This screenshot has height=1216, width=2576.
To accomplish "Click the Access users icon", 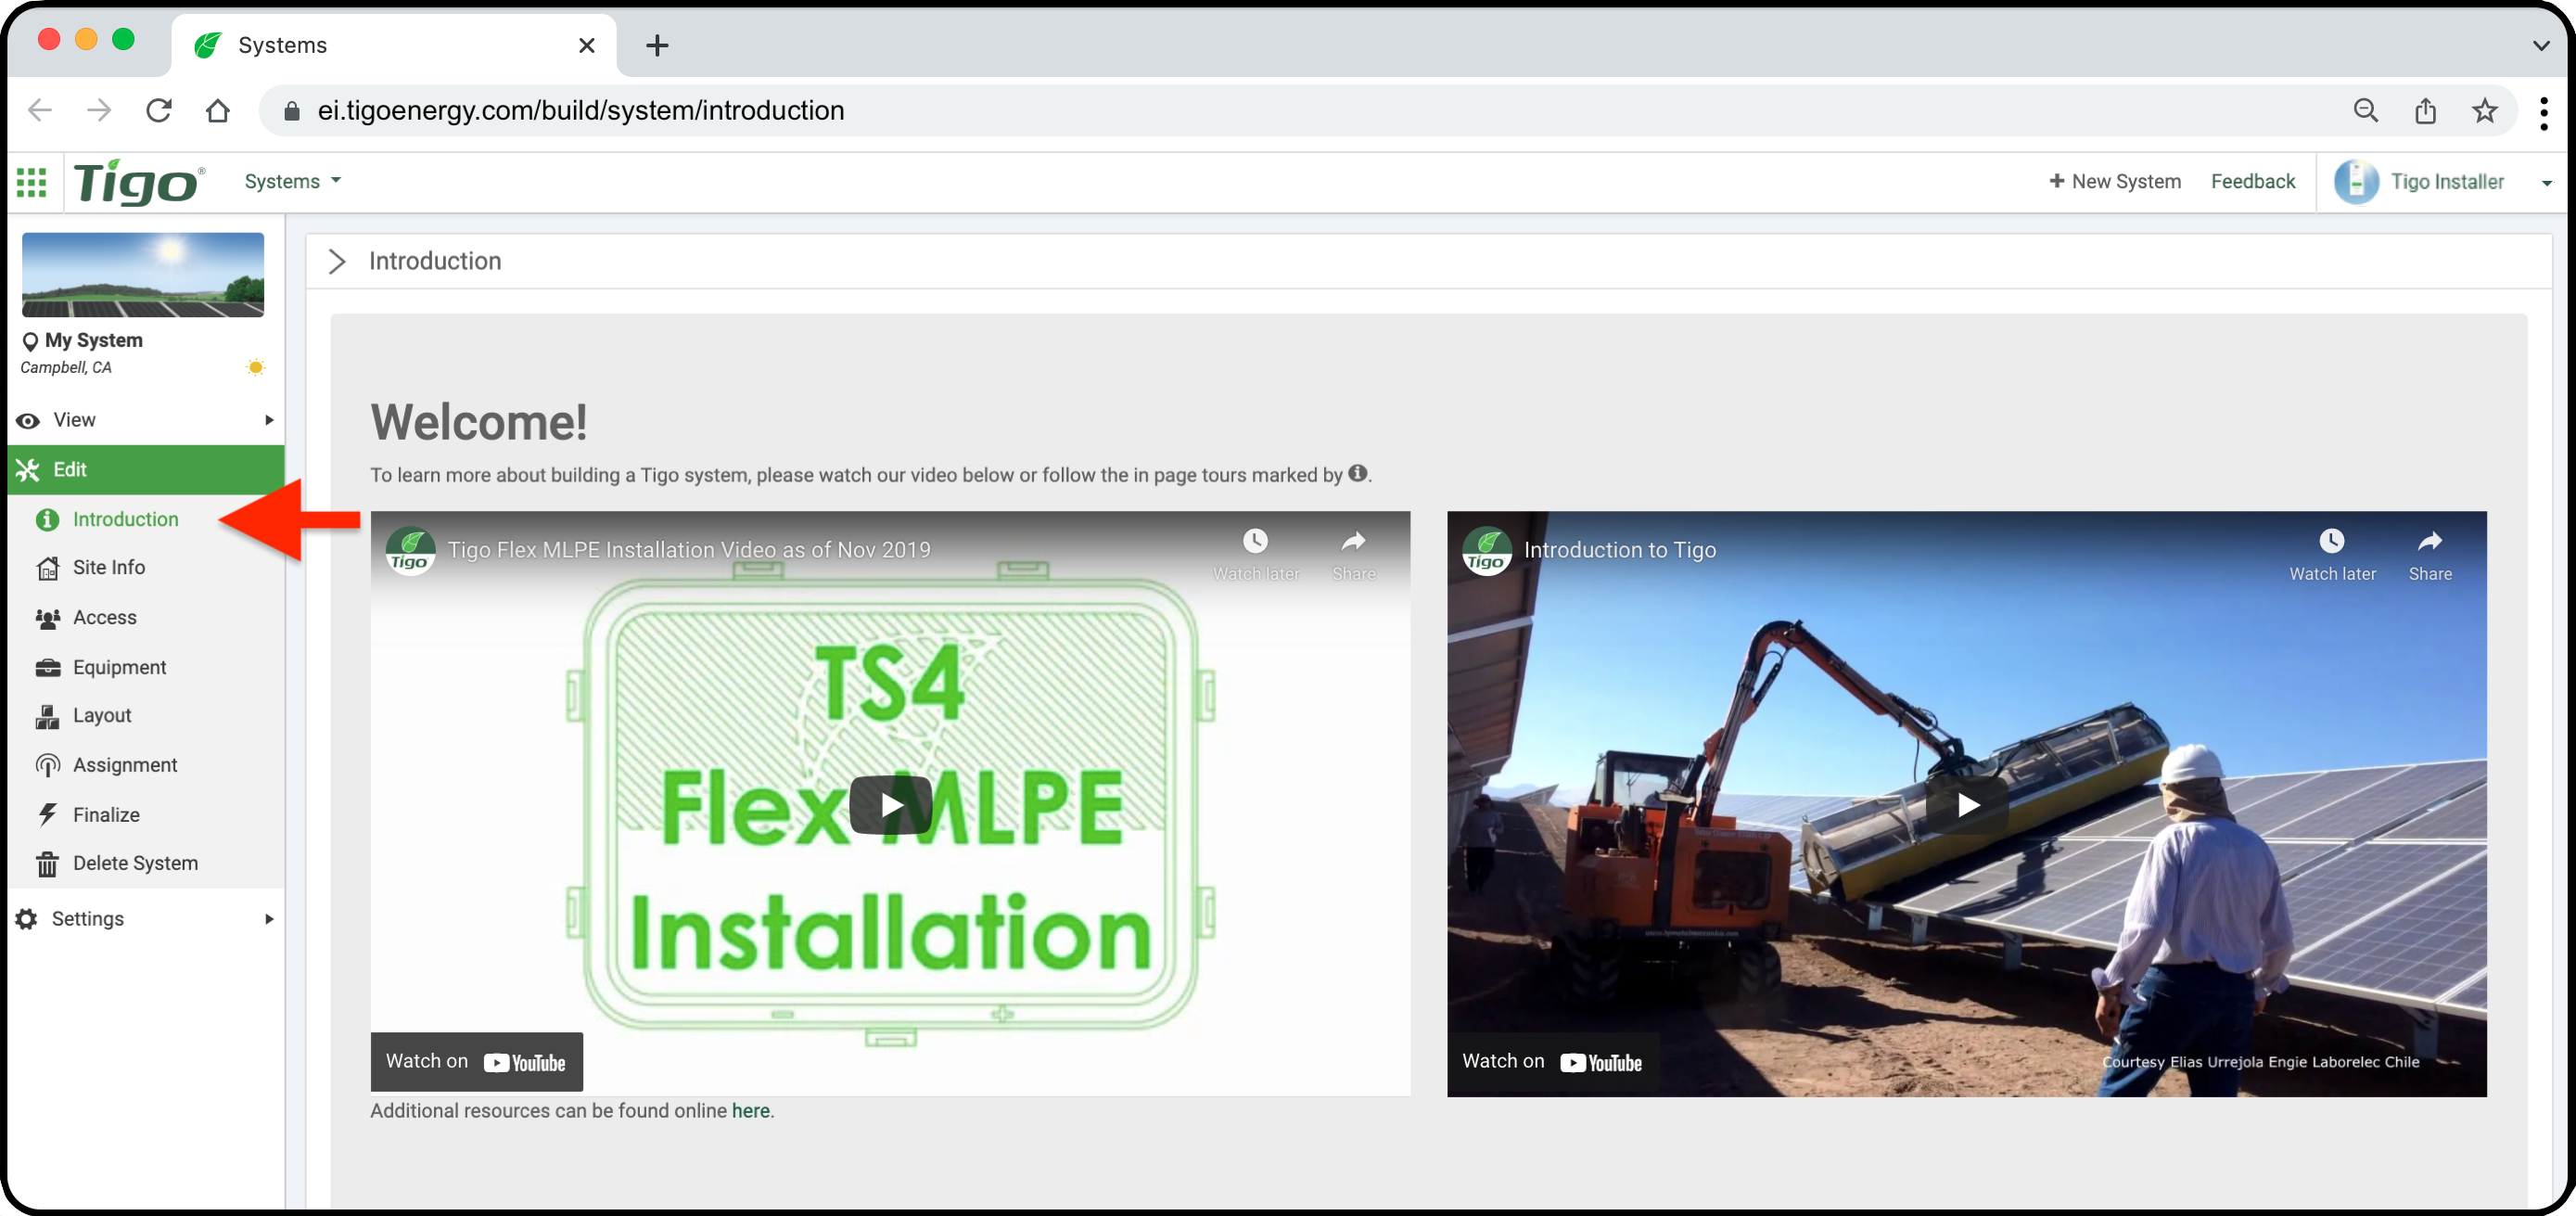I will tap(47, 618).
